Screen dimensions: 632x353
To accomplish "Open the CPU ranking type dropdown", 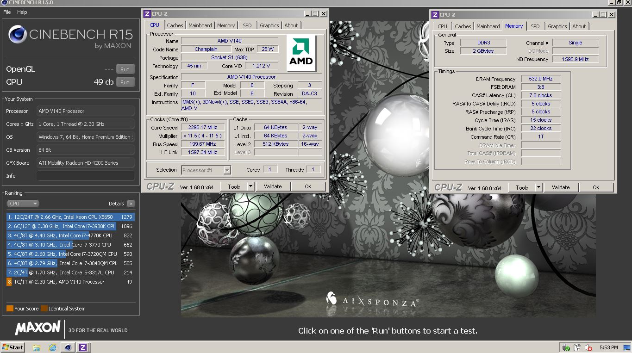I will coord(23,204).
